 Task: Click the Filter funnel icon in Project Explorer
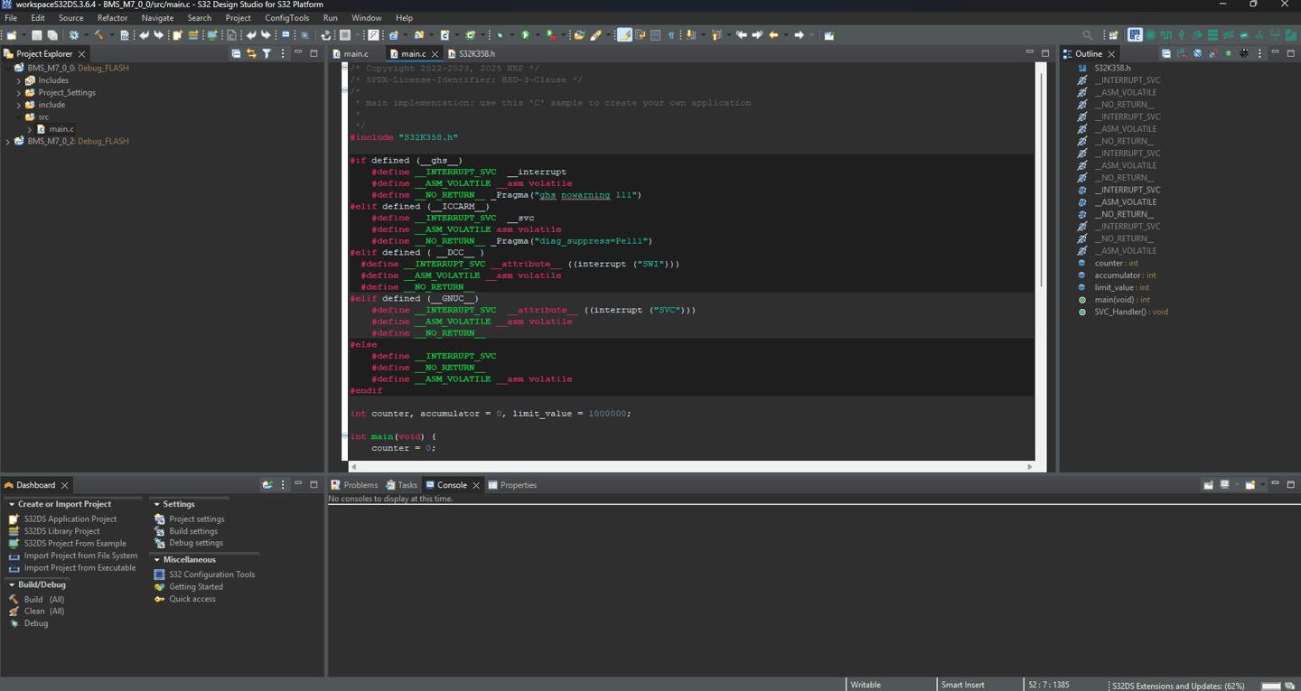pos(267,54)
